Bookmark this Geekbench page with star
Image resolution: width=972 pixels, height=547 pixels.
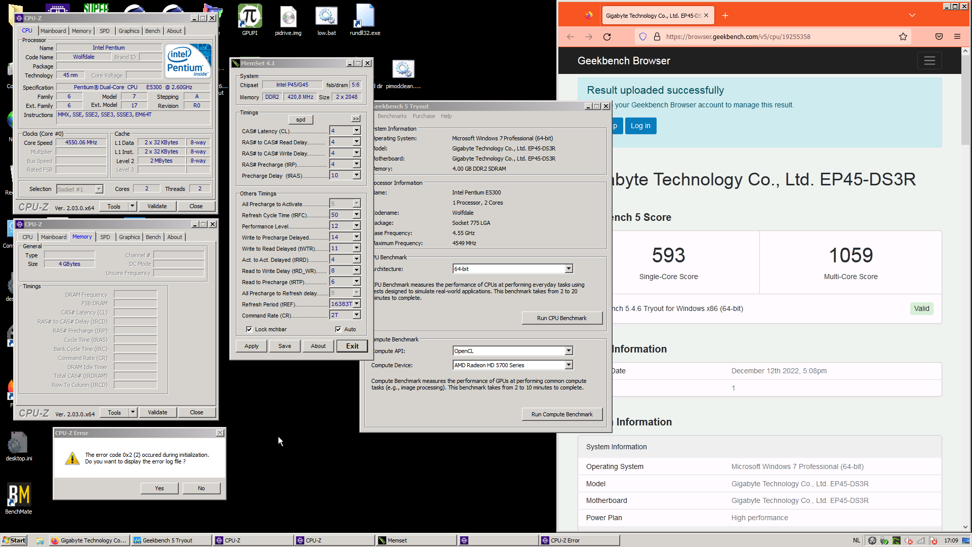pos(903,36)
